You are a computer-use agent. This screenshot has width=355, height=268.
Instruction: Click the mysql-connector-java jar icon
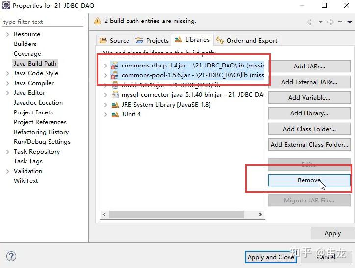[x=115, y=95]
